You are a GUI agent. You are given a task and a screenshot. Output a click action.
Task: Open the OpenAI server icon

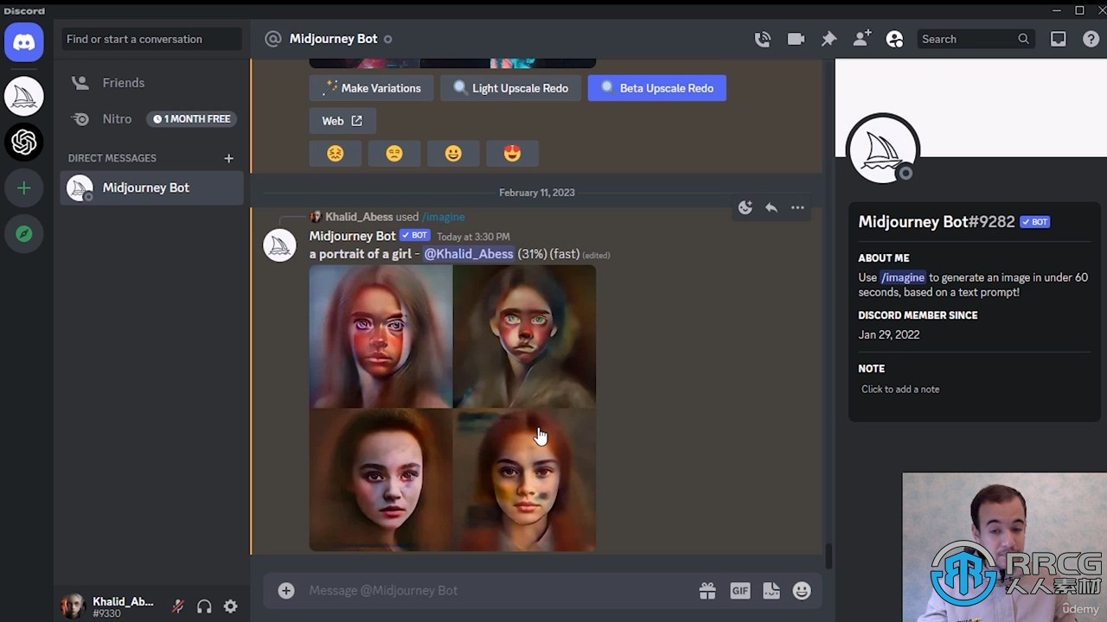pos(24,142)
